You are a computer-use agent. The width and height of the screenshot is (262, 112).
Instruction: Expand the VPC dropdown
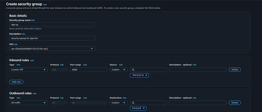(52, 49)
